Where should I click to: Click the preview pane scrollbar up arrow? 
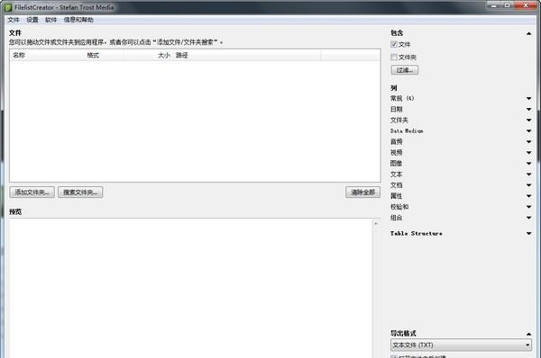[376, 224]
